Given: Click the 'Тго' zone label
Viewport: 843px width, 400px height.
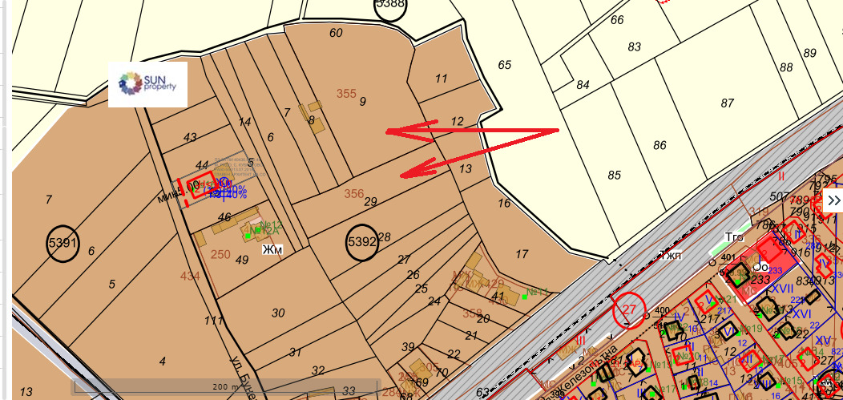Looking at the screenshot, I should (x=734, y=237).
